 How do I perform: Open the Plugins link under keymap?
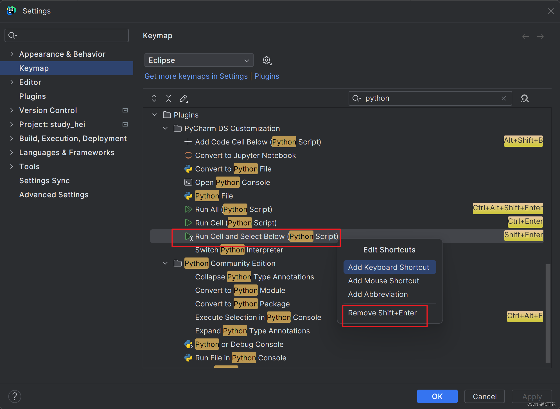(x=267, y=76)
